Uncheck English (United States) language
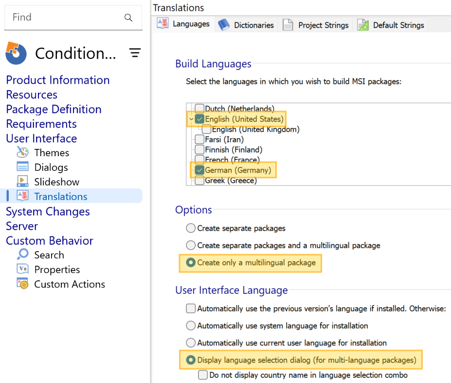The width and height of the screenshot is (451, 383). point(199,119)
